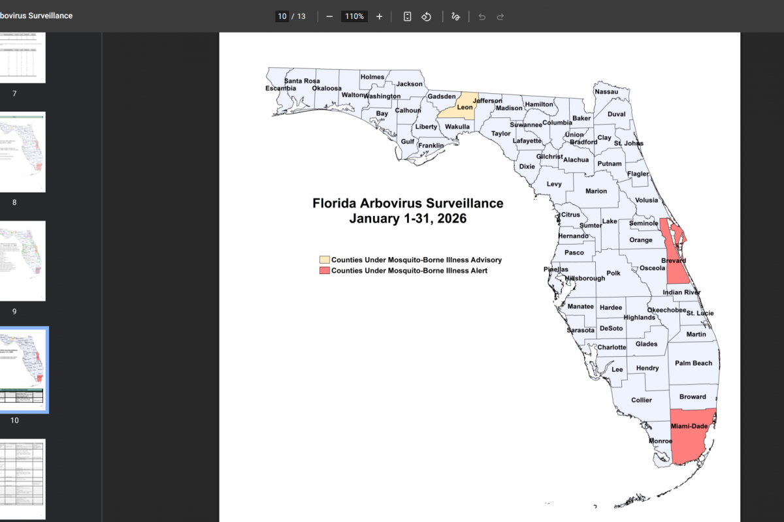
Task: Select the page 8 thumbnail
Action: (22, 151)
